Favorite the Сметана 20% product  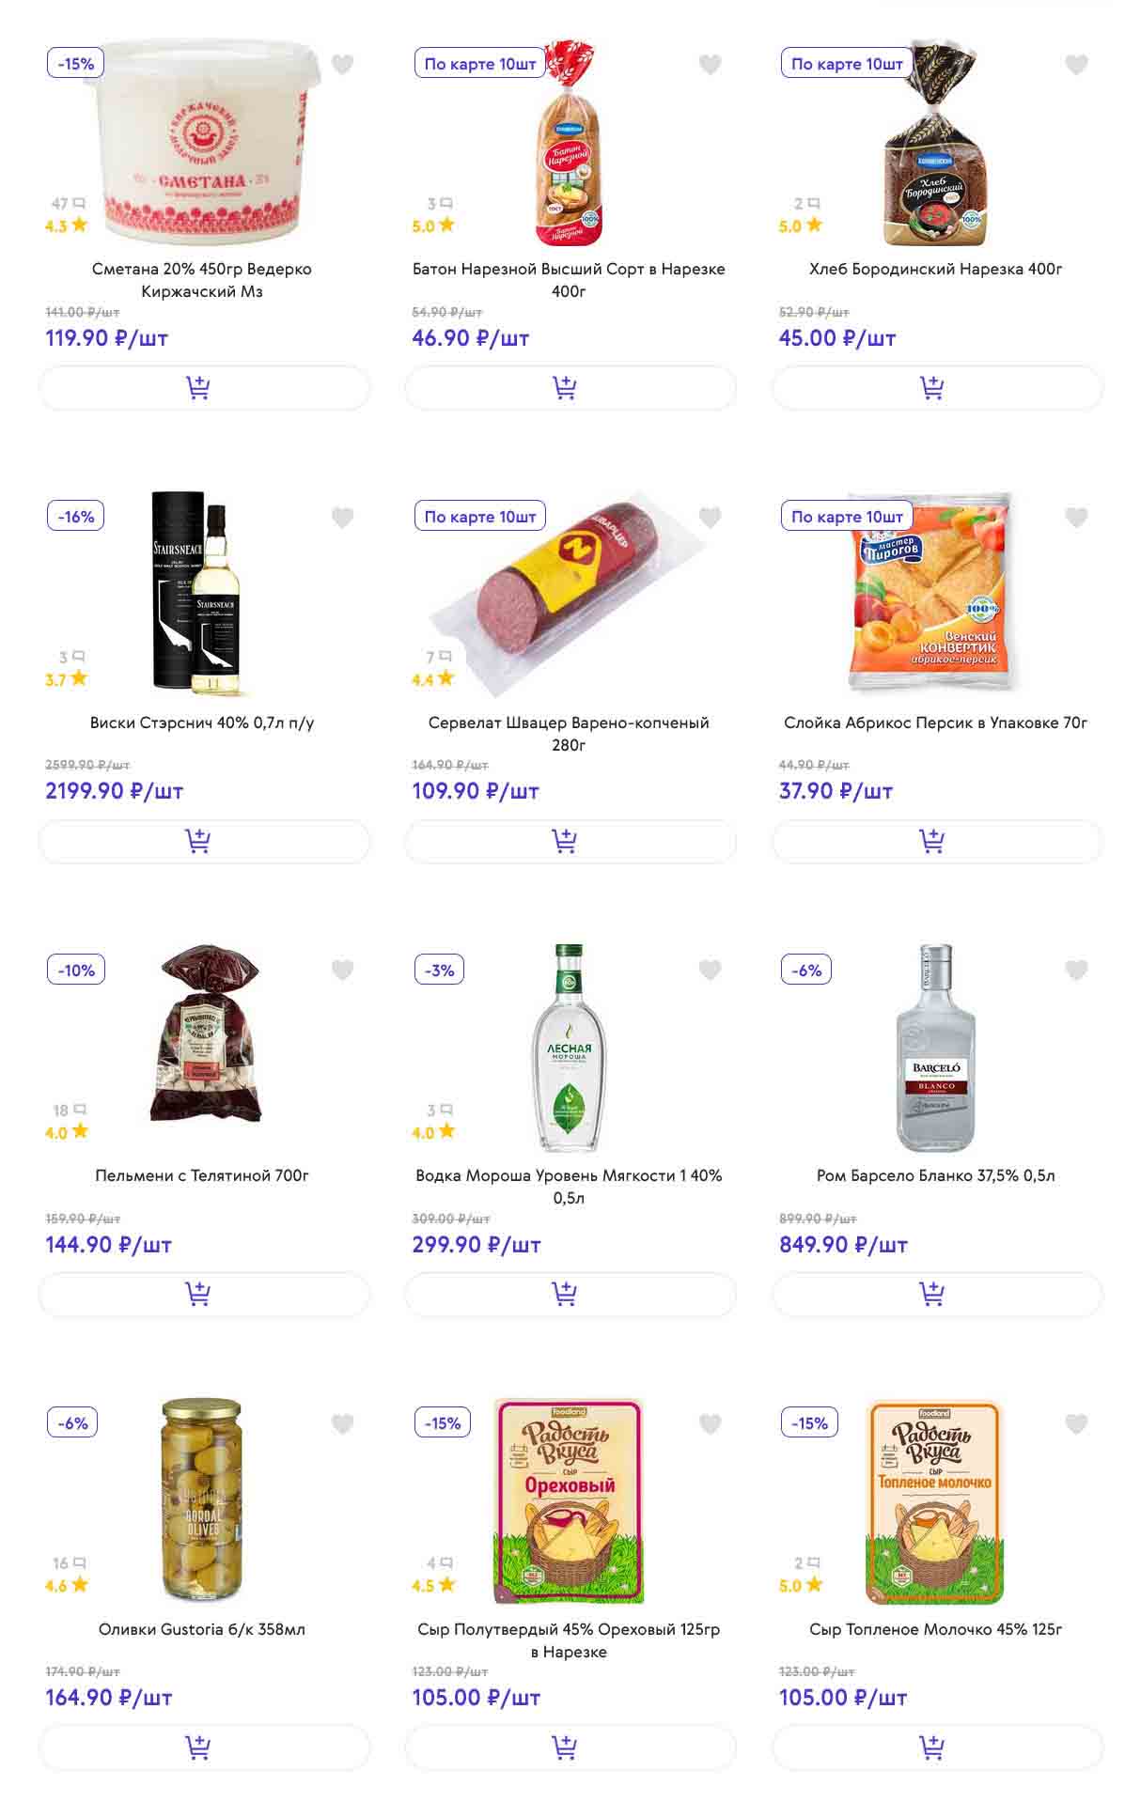[x=343, y=64]
